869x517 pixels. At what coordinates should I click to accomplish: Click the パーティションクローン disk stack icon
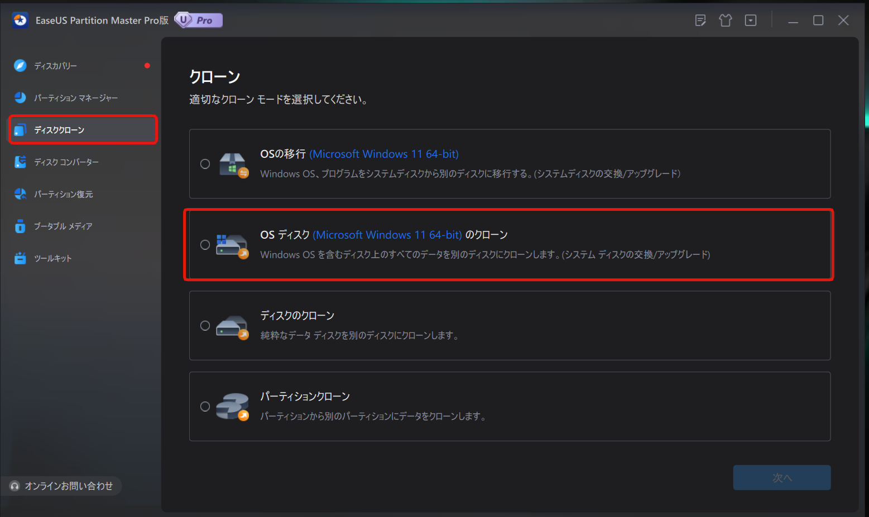[x=232, y=407]
